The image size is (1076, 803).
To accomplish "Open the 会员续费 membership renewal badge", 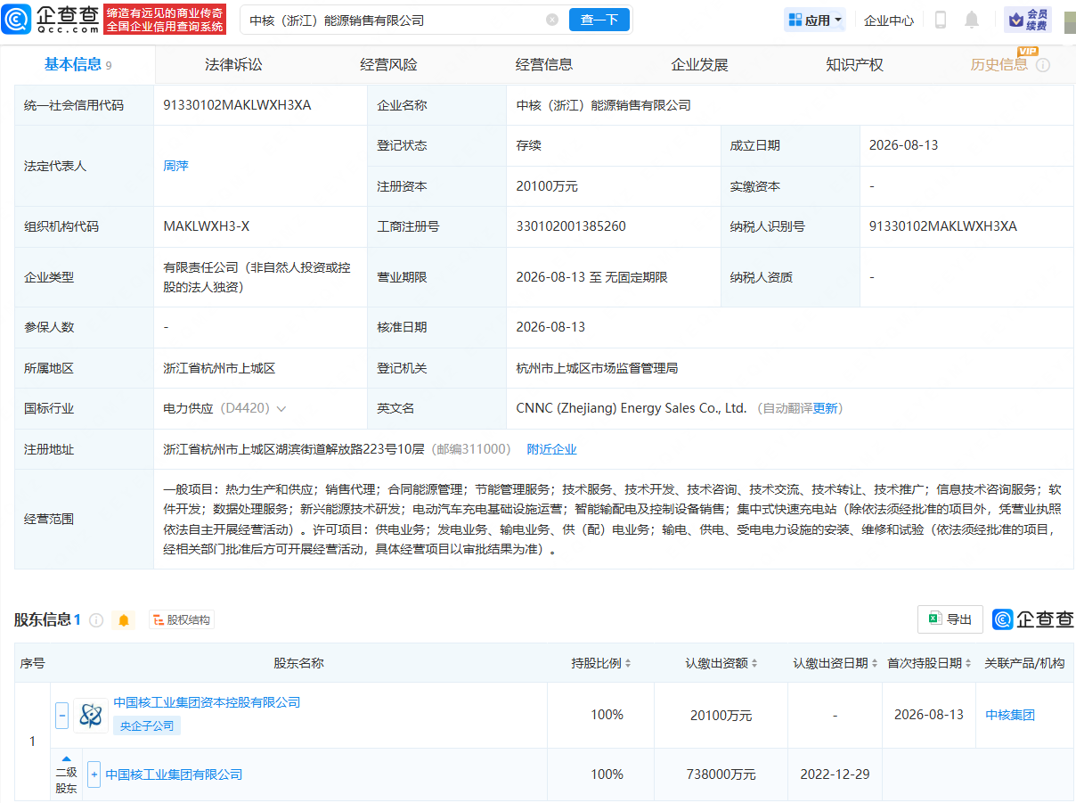I will (x=1028, y=20).
